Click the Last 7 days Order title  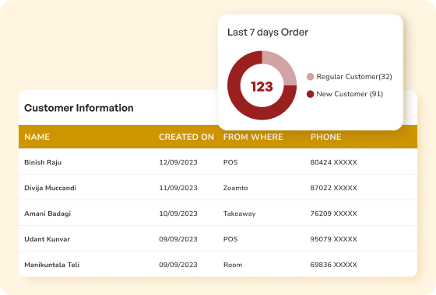(268, 32)
